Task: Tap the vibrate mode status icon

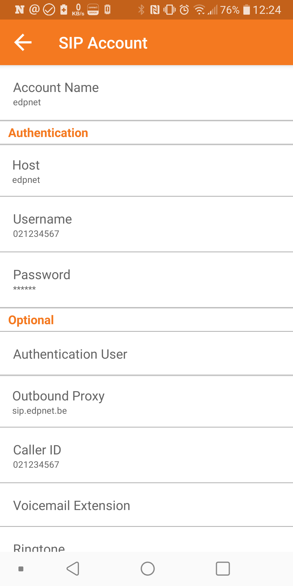Action: 170,10
